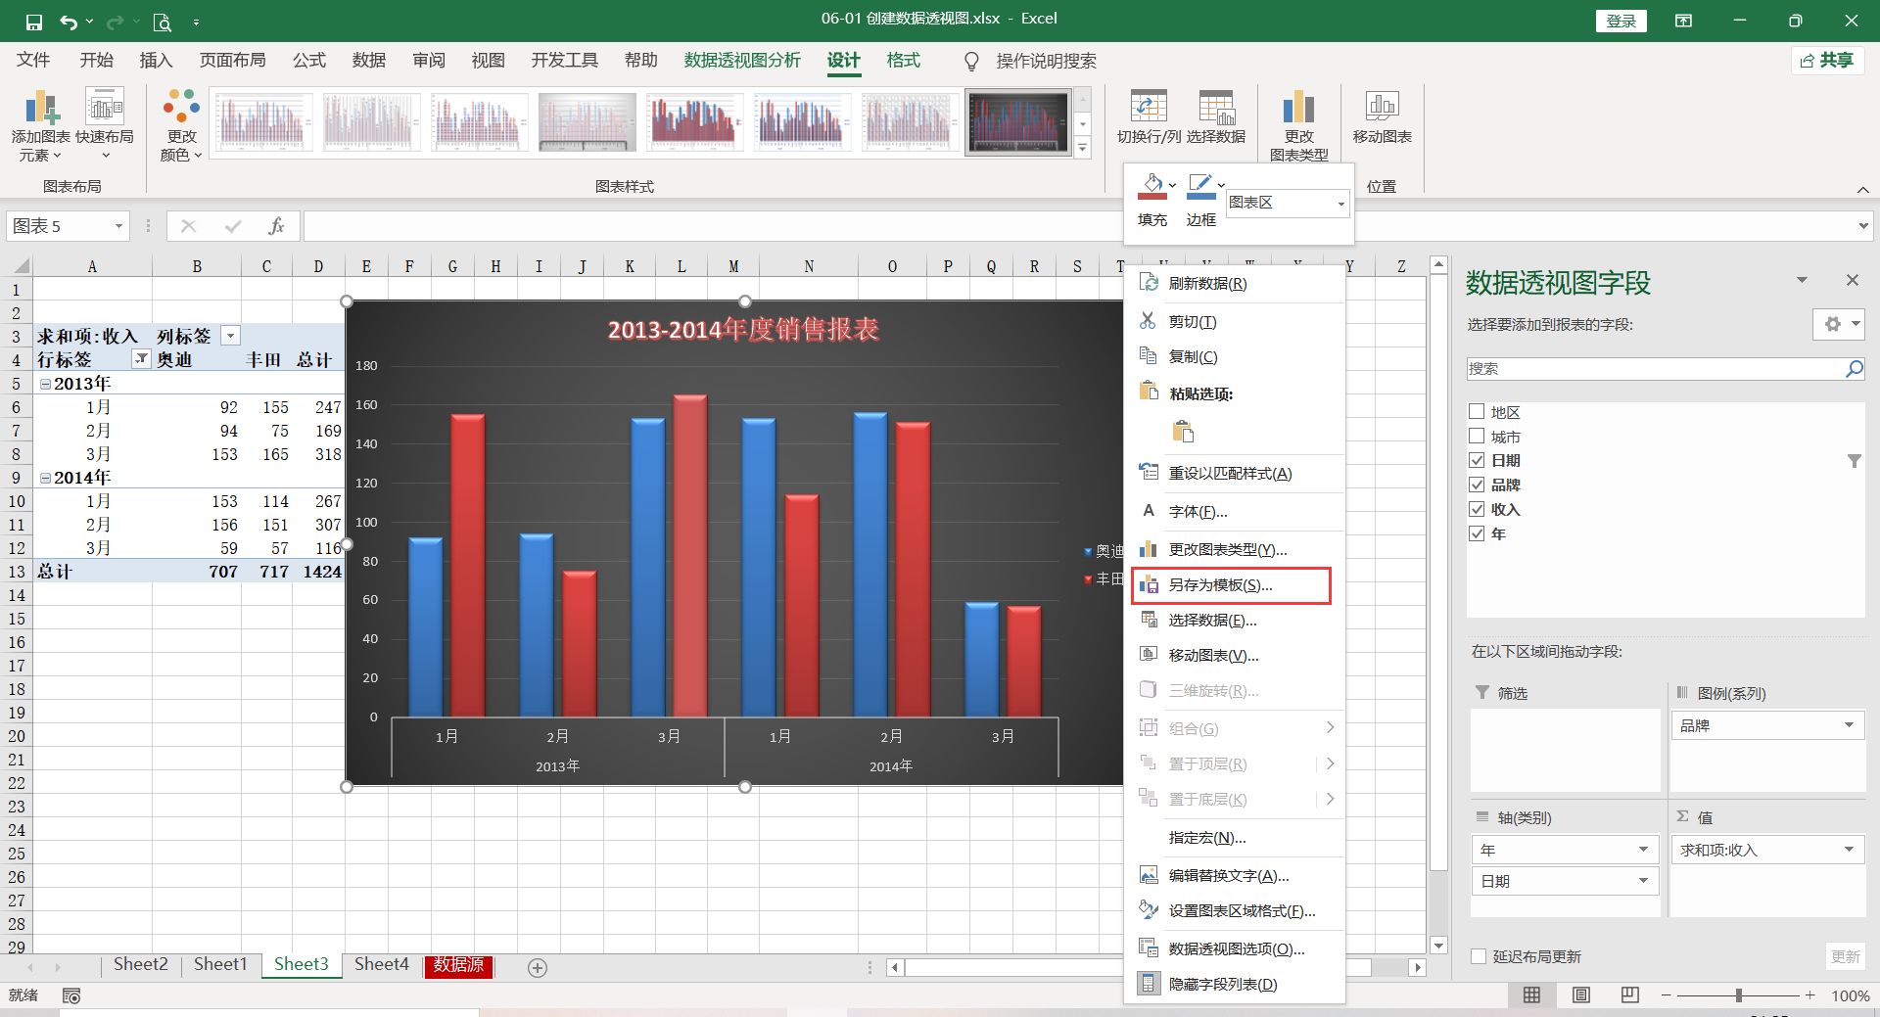Choose 另存为模板 from context menu
The height and width of the screenshot is (1017, 1880).
click(1231, 585)
